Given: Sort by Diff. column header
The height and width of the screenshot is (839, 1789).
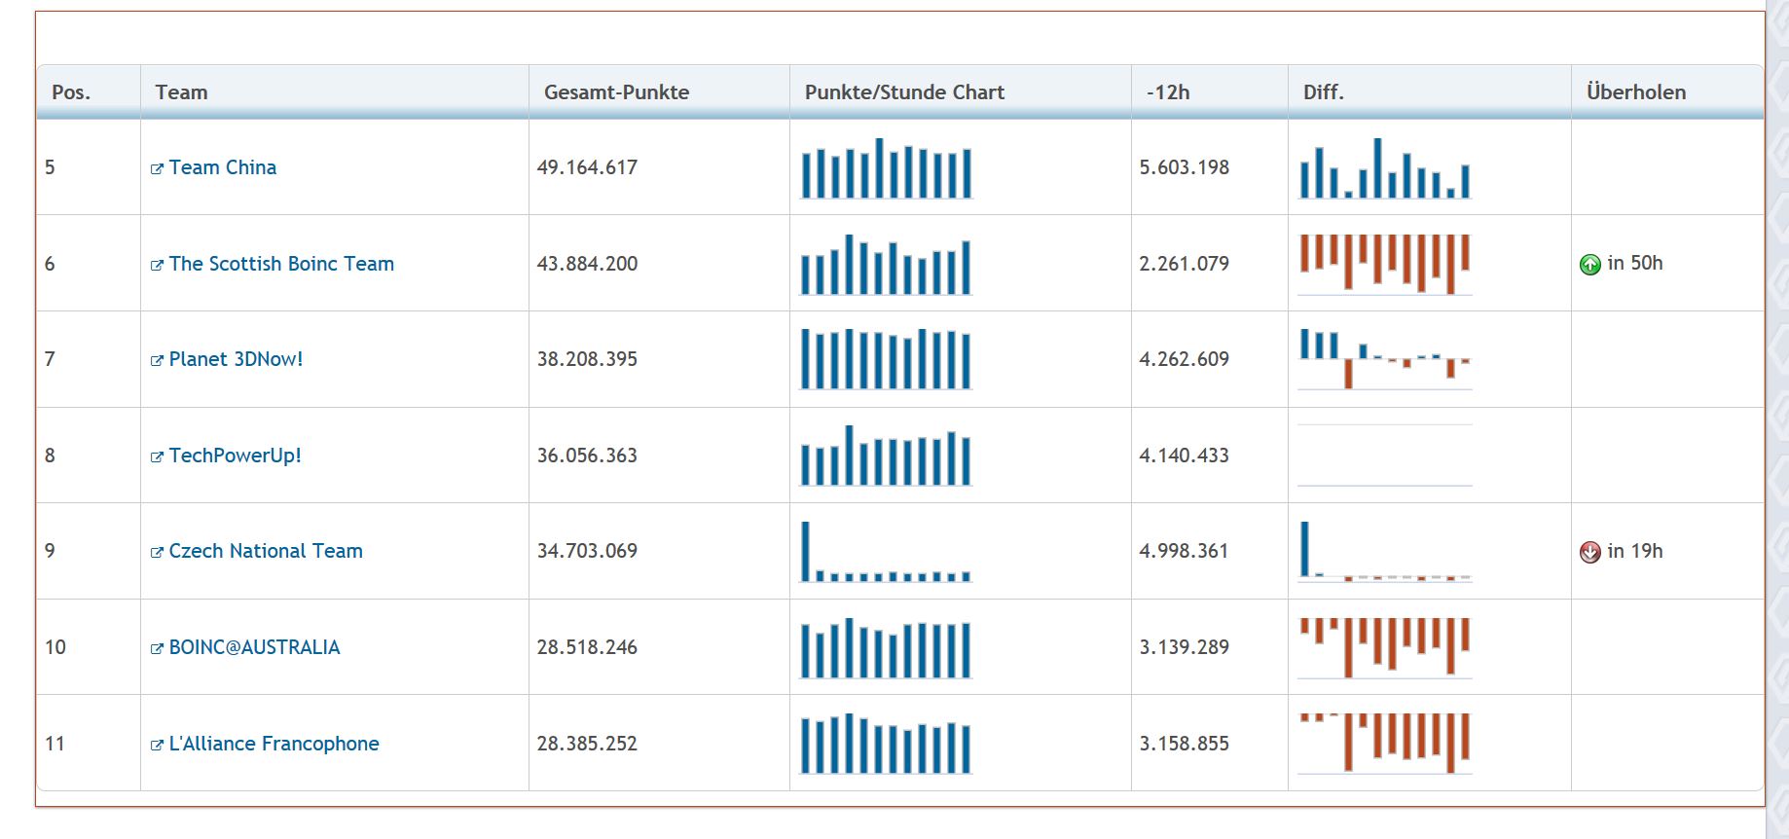Looking at the screenshot, I should pyautogui.click(x=1430, y=92).
